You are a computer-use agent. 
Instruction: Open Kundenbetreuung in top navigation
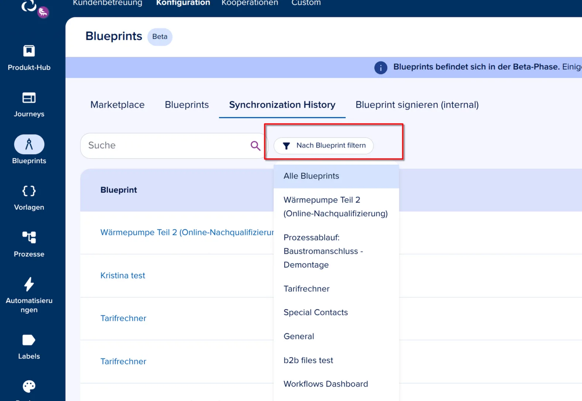coord(107,3)
